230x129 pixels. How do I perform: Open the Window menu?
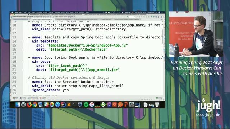point(82,13)
